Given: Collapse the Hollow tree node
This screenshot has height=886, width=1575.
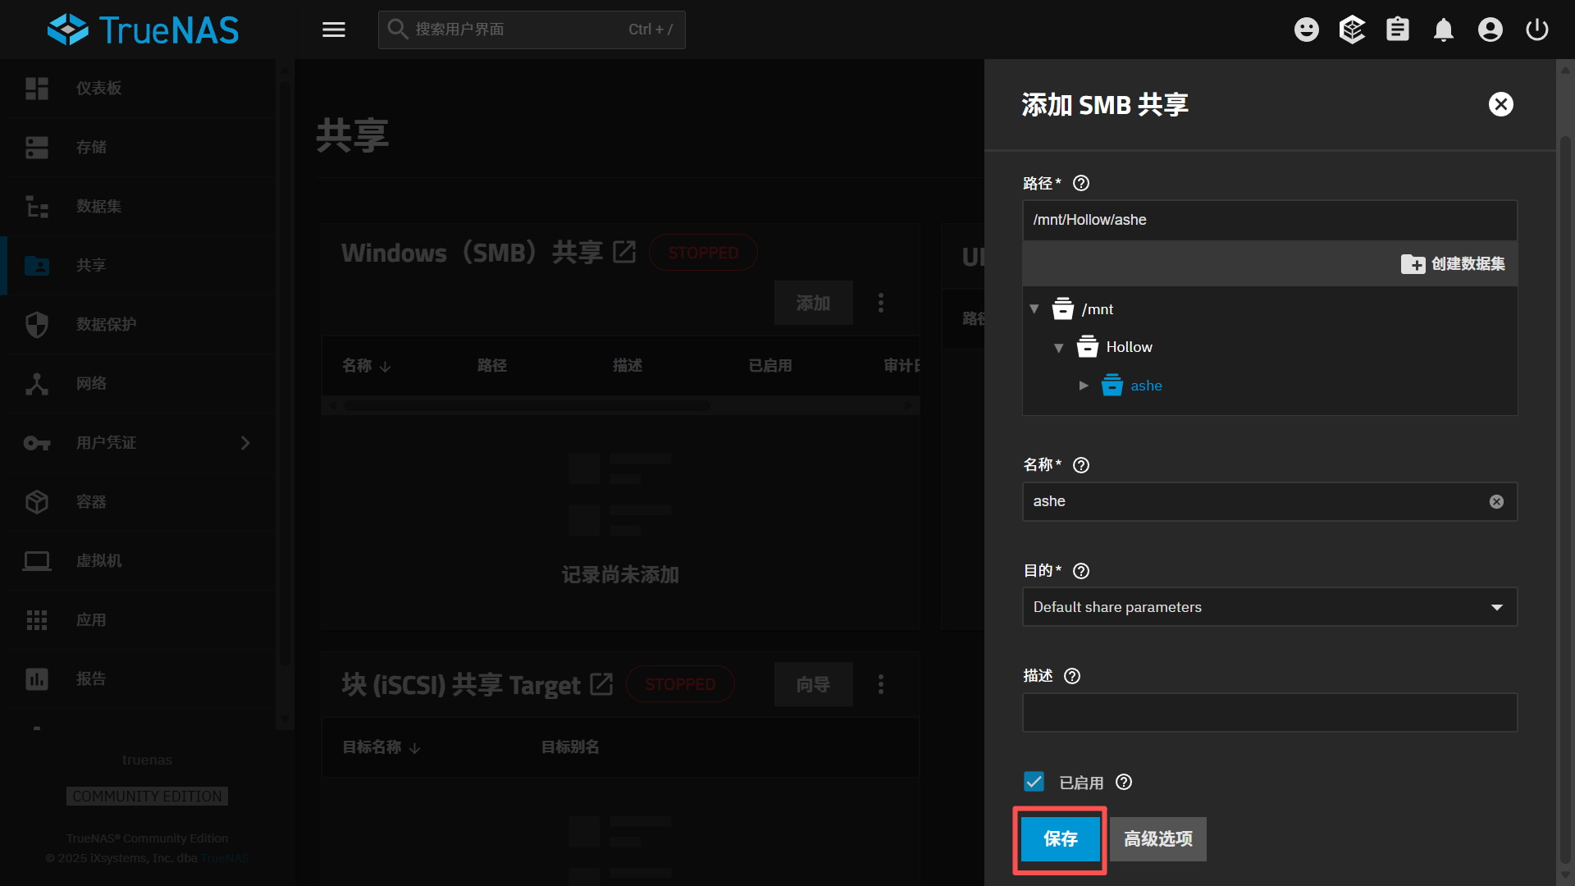Looking at the screenshot, I should [x=1059, y=348].
